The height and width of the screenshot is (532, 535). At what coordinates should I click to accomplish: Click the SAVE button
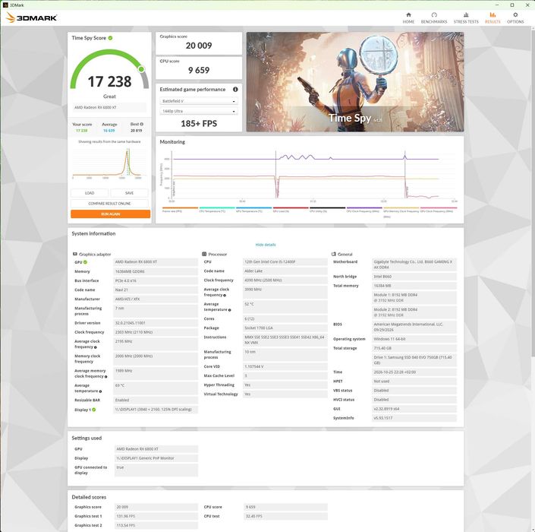tap(129, 193)
